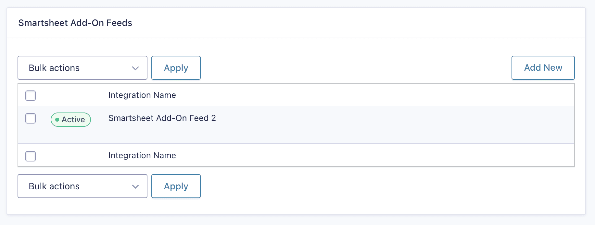This screenshot has height=225, width=595.
Task: Click the Bulk actions text in the top selector
Action: point(54,68)
